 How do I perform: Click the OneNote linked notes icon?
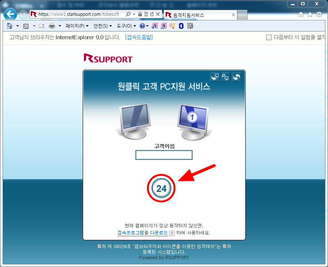pyautogui.click(x=163, y=26)
